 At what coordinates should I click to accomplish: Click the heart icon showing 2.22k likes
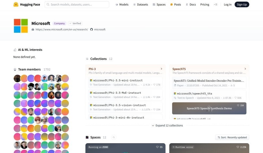click(x=238, y=147)
